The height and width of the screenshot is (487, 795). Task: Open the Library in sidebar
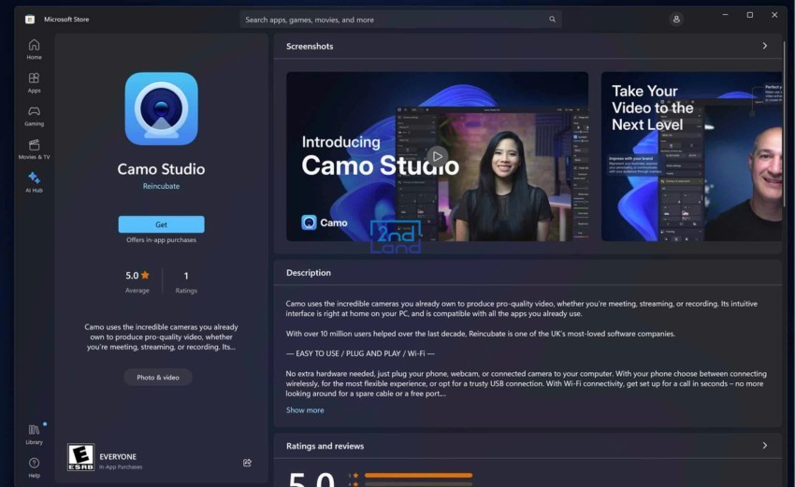34,433
